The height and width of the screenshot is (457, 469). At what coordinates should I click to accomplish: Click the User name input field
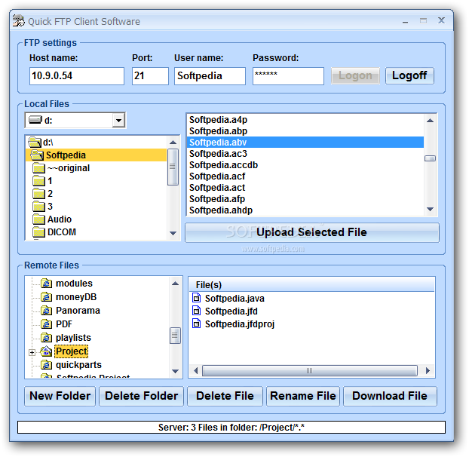tap(210, 76)
